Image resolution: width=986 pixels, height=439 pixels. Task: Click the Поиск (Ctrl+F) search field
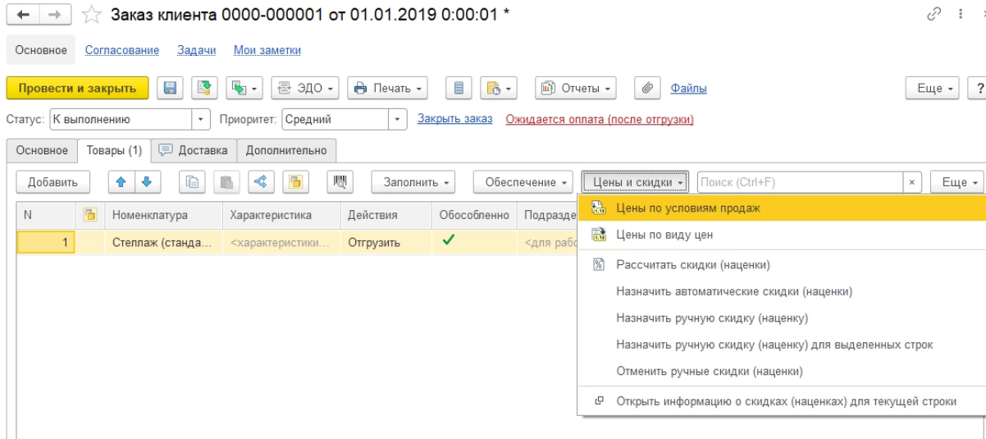click(x=800, y=182)
